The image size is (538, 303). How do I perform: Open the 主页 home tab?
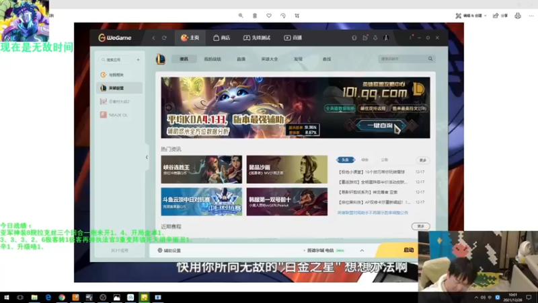[190, 38]
